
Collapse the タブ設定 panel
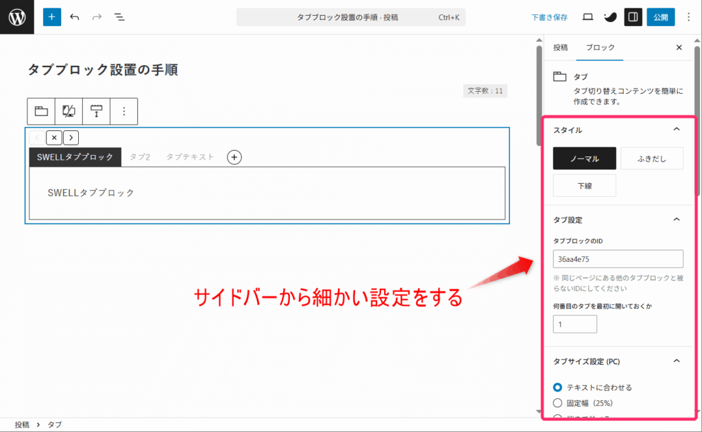pos(677,219)
